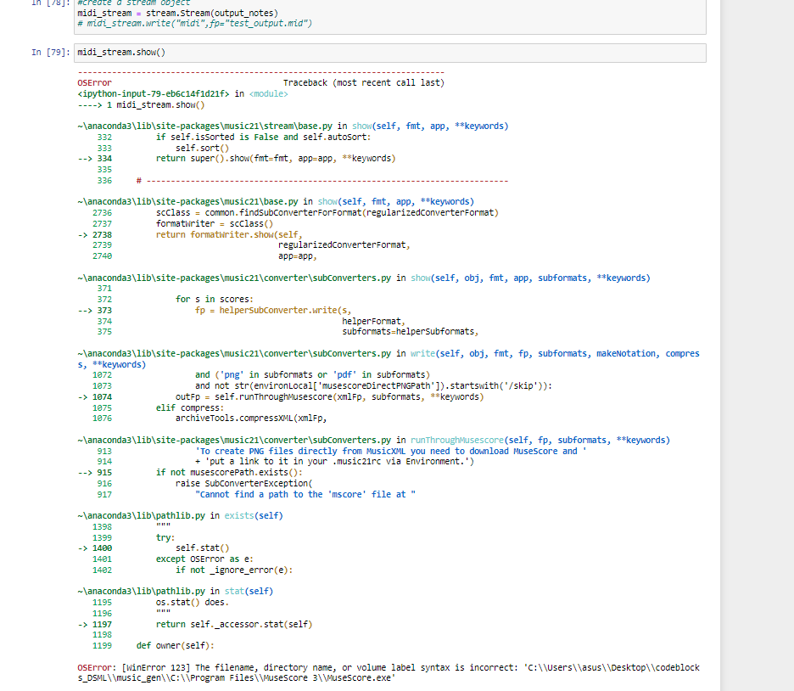Click the midi_stream.show() input cell
Viewport: 794px width, 691px height.
pyautogui.click(x=389, y=53)
